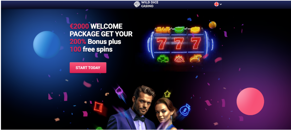Click the 100 free spins text

91,49
